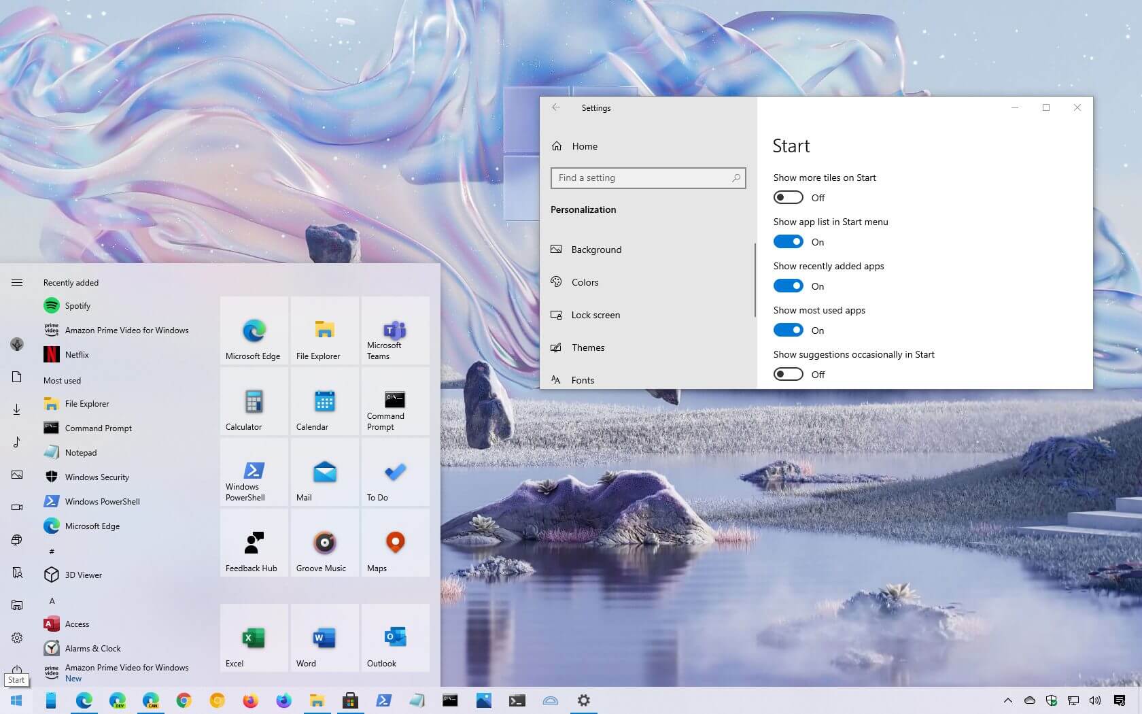
Task: Launch Command Prompt tile
Action: click(396, 401)
